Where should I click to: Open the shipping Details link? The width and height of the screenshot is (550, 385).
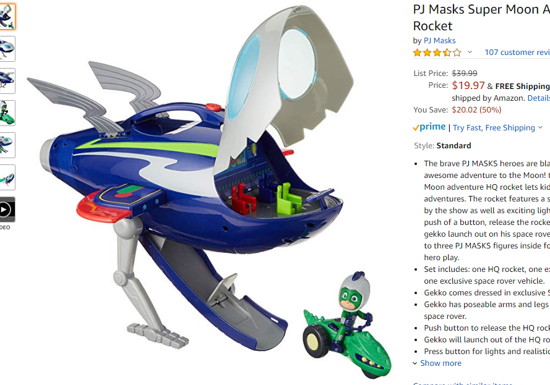click(538, 98)
